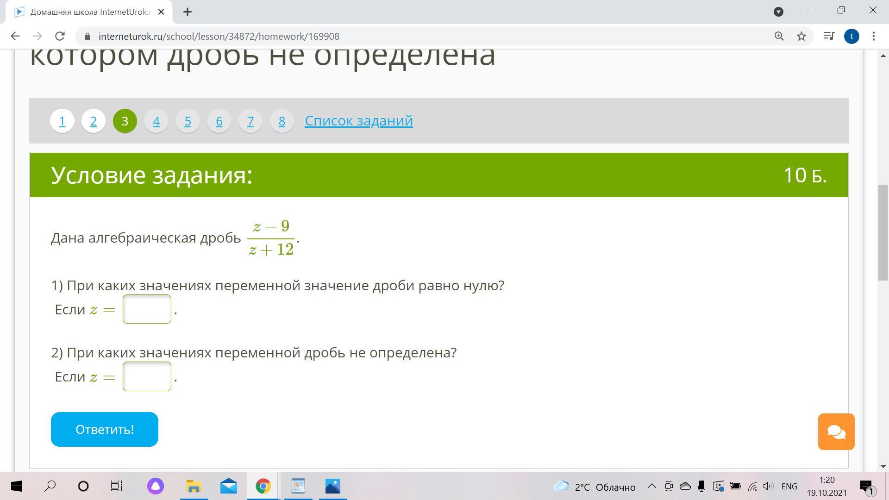Open File Explorer from taskbar
This screenshot has height=500, width=889.
pyautogui.click(x=194, y=486)
